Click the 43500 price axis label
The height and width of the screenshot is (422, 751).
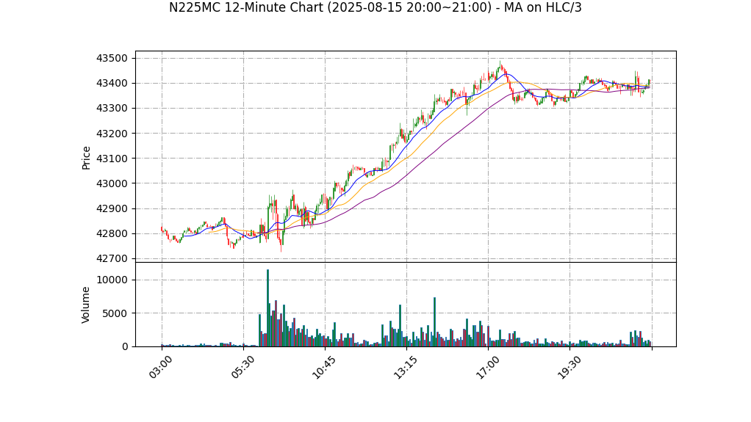point(112,59)
